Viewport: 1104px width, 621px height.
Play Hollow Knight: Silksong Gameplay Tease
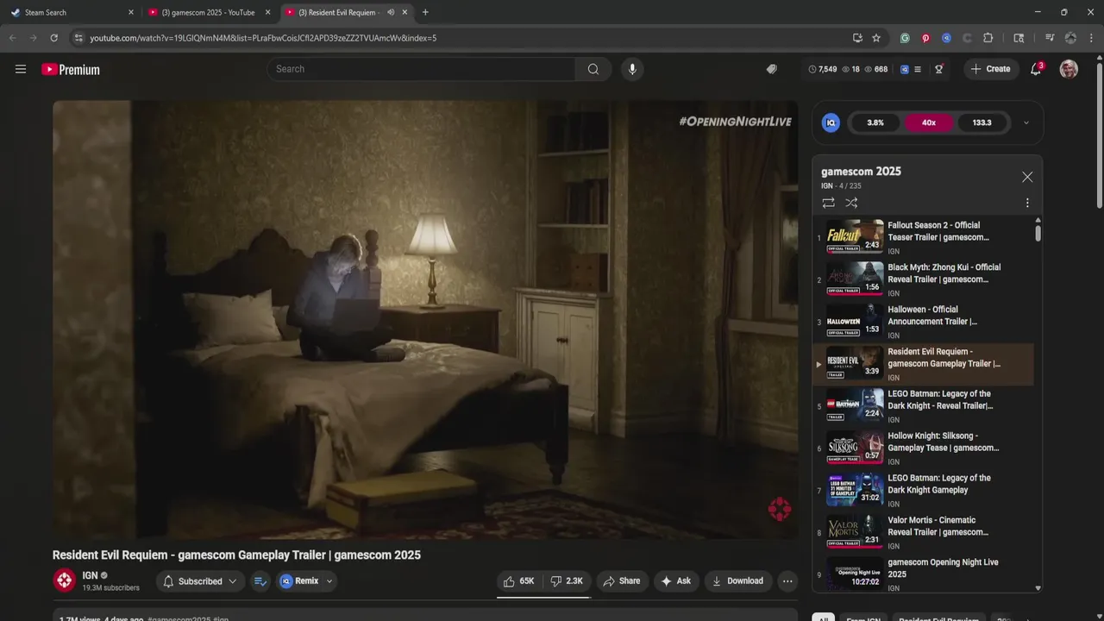pos(925,448)
